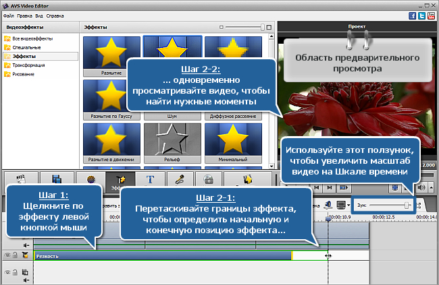Click the 00:00:12.5 ruler mark

coord(384,217)
